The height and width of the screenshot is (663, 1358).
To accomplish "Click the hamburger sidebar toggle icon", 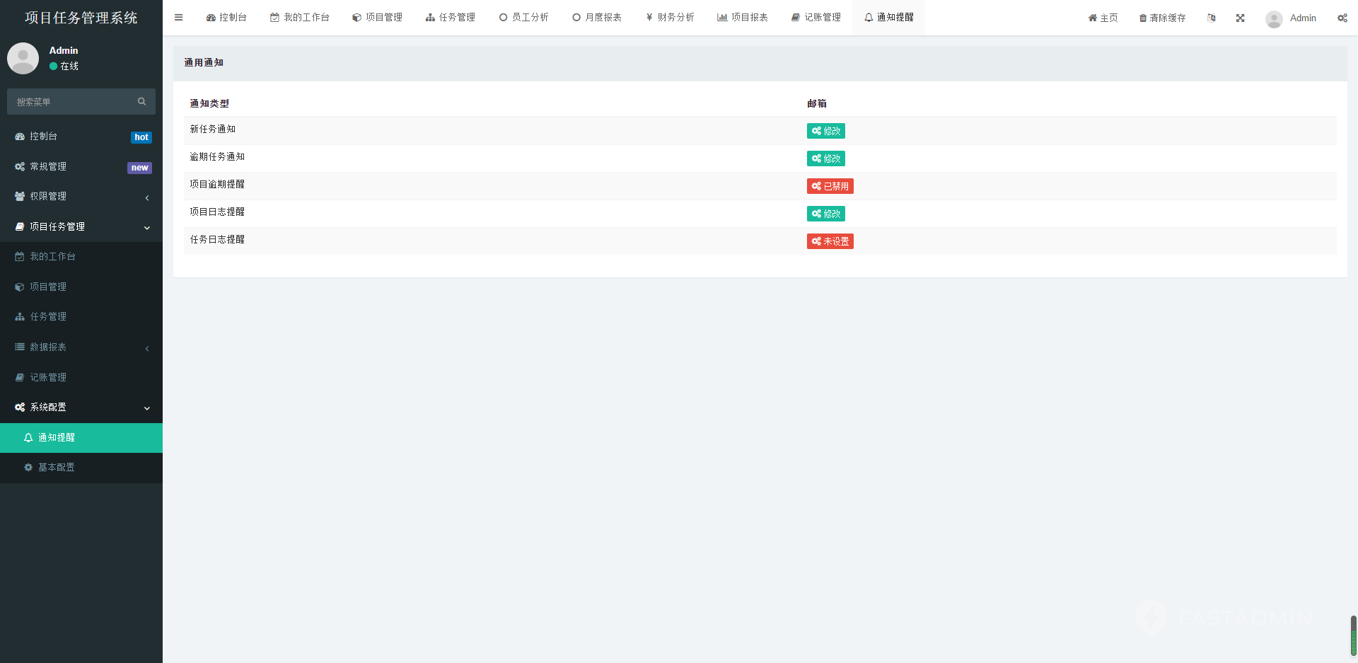I will 178,18.
